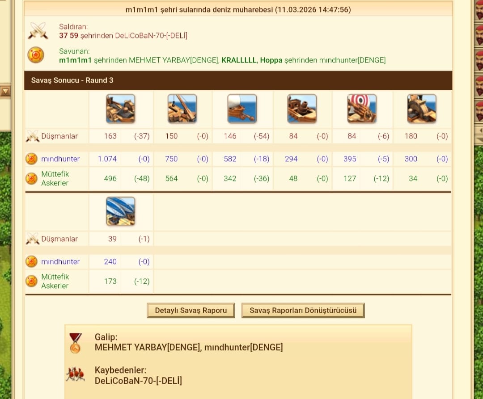
Task: Click allied troops count 564
Action: click(x=171, y=179)
